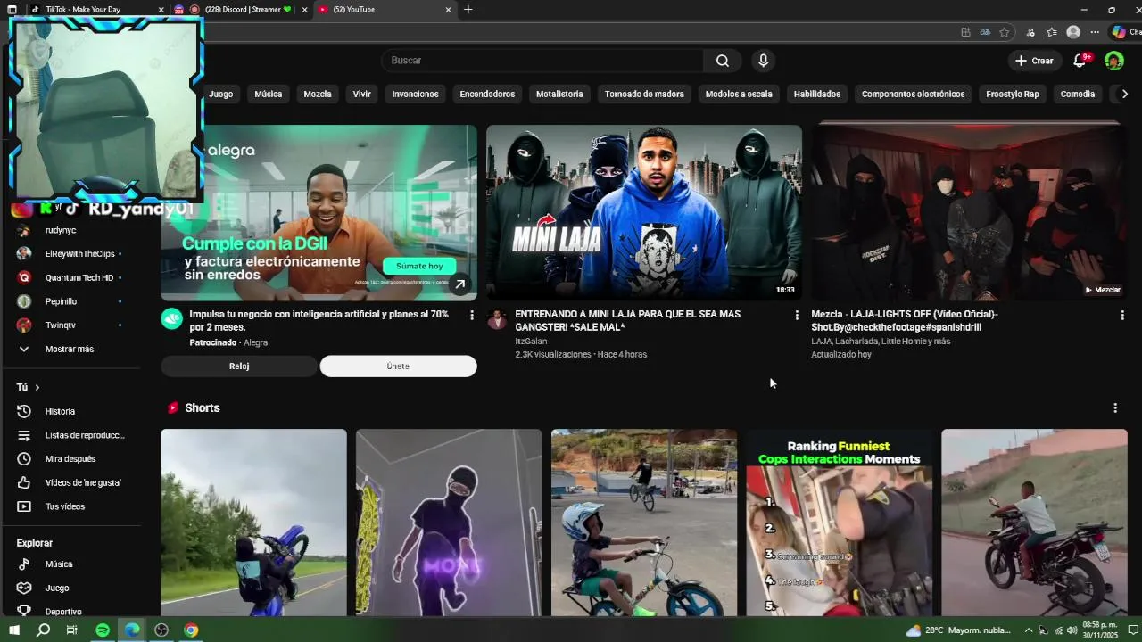This screenshot has width=1142, height=642.
Task: Open browser settings and more ellipsis
Action: coord(1095,32)
